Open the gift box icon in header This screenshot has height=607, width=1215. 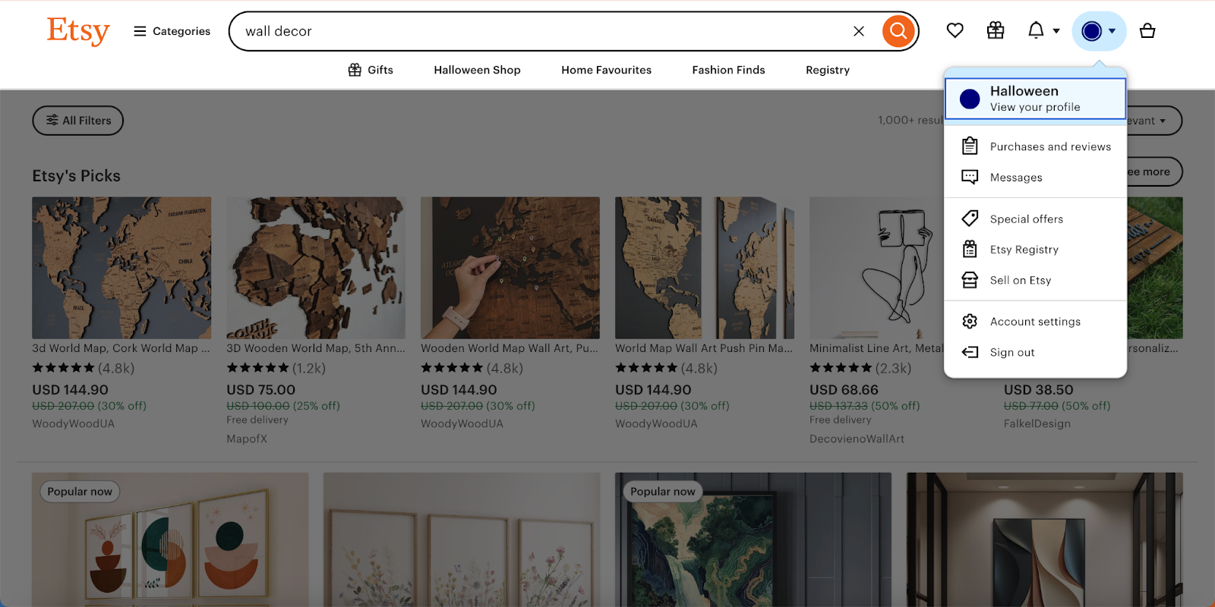coord(996,31)
